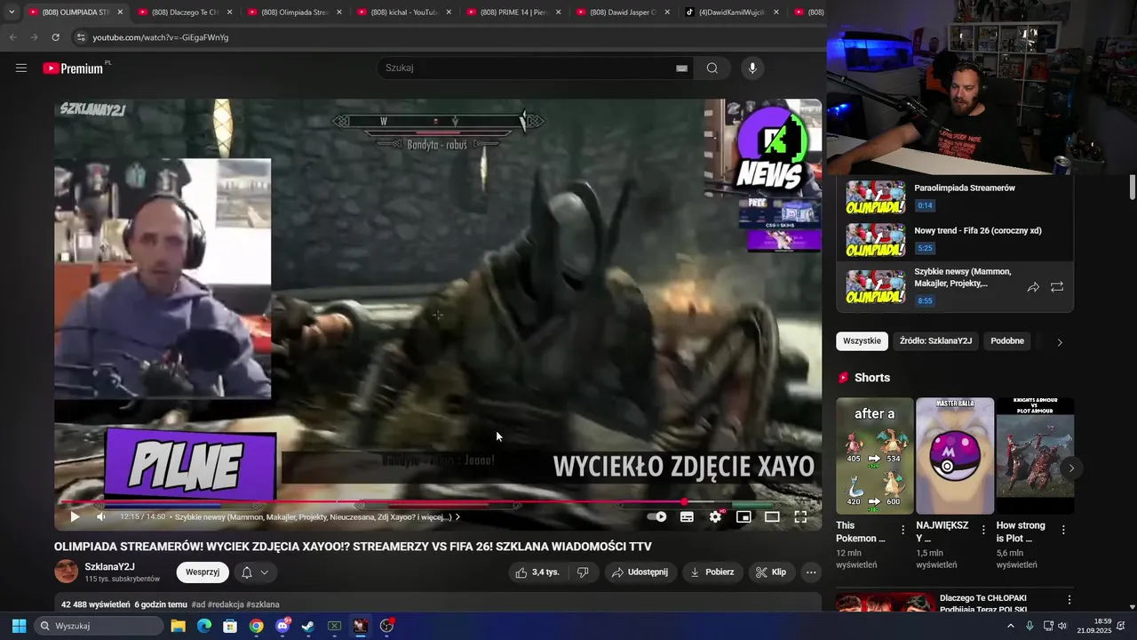This screenshot has width=1137, height=640.
Task: Toggle theater mode
Action: 772,516
